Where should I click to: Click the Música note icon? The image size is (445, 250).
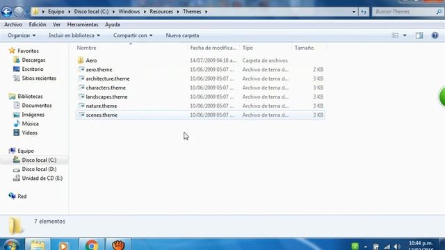[17, 124]
